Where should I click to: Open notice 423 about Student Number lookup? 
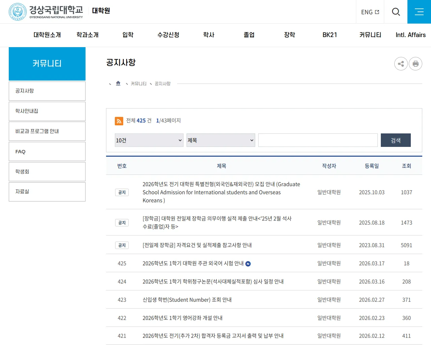coord(188,300)
